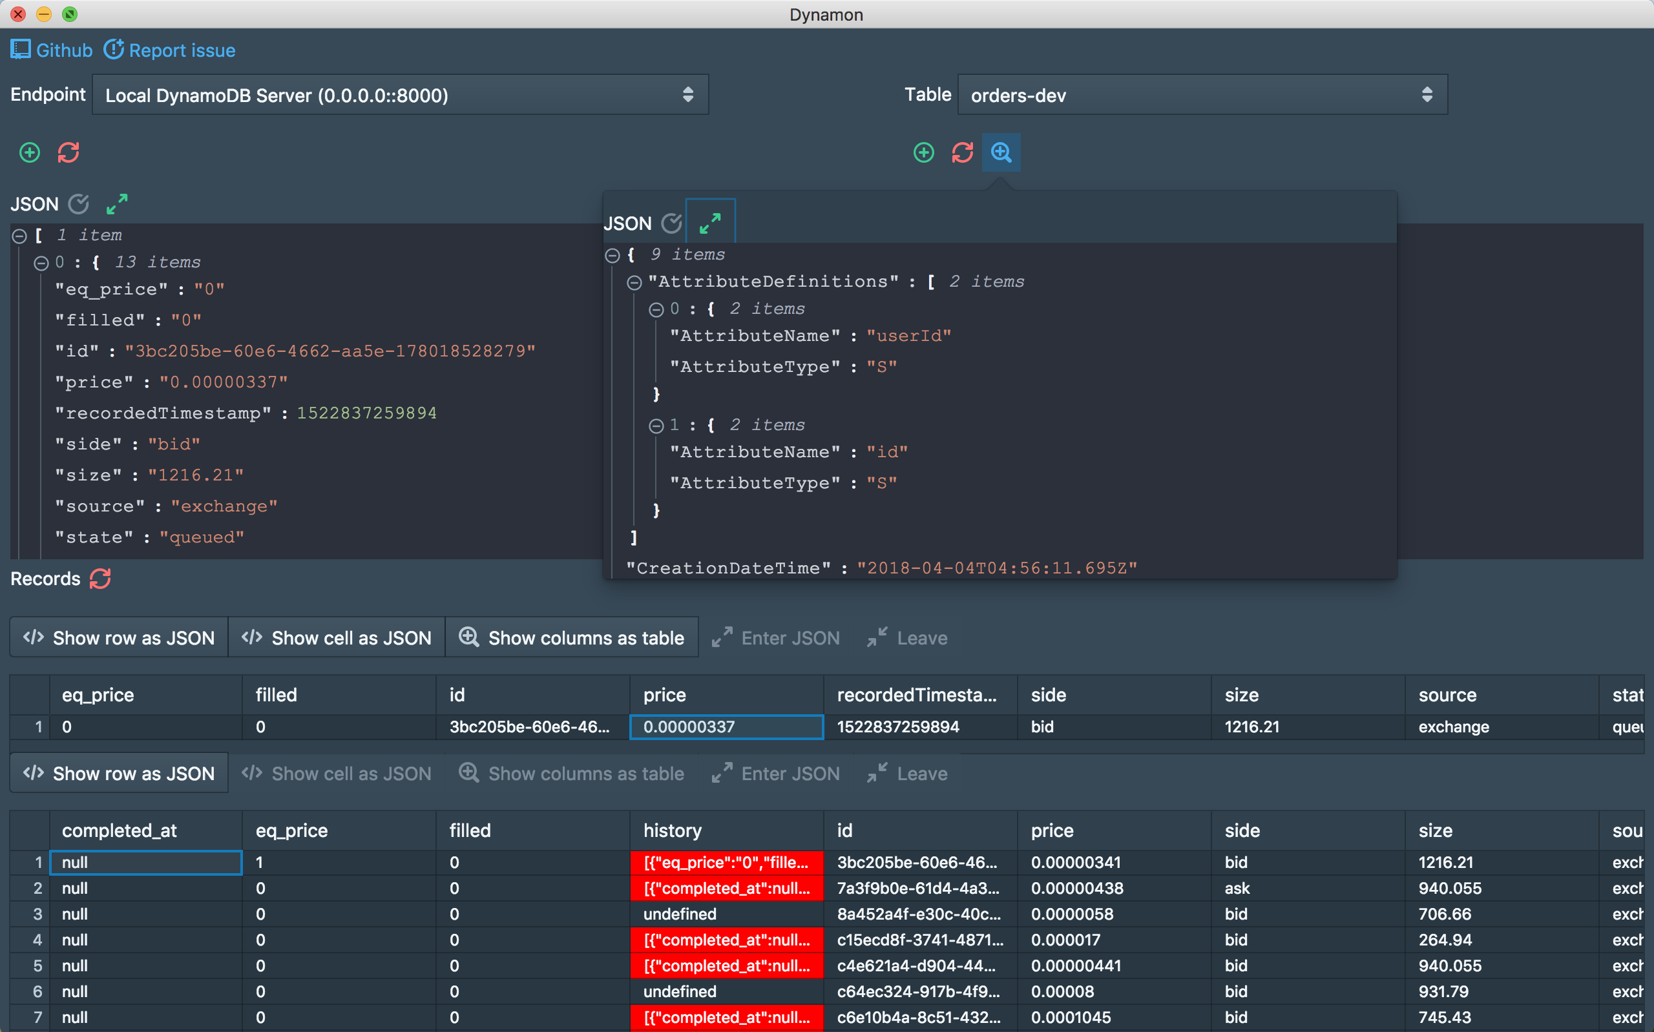The image size is (1654, 1032).
Task: Click the check icon in popup JSON header
Action: pos(672,223)
